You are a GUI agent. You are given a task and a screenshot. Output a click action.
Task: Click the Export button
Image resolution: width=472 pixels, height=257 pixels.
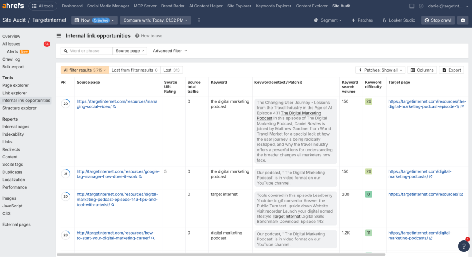click(452, 70)
